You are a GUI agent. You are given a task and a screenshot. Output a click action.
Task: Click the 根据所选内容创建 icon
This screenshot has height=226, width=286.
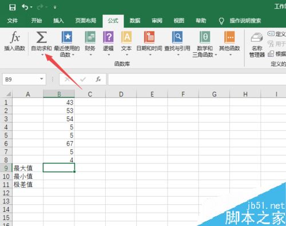271,54
